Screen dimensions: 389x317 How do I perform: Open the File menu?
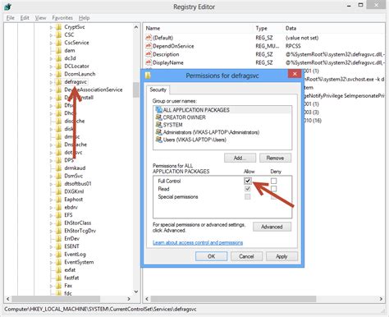[11, 18]
